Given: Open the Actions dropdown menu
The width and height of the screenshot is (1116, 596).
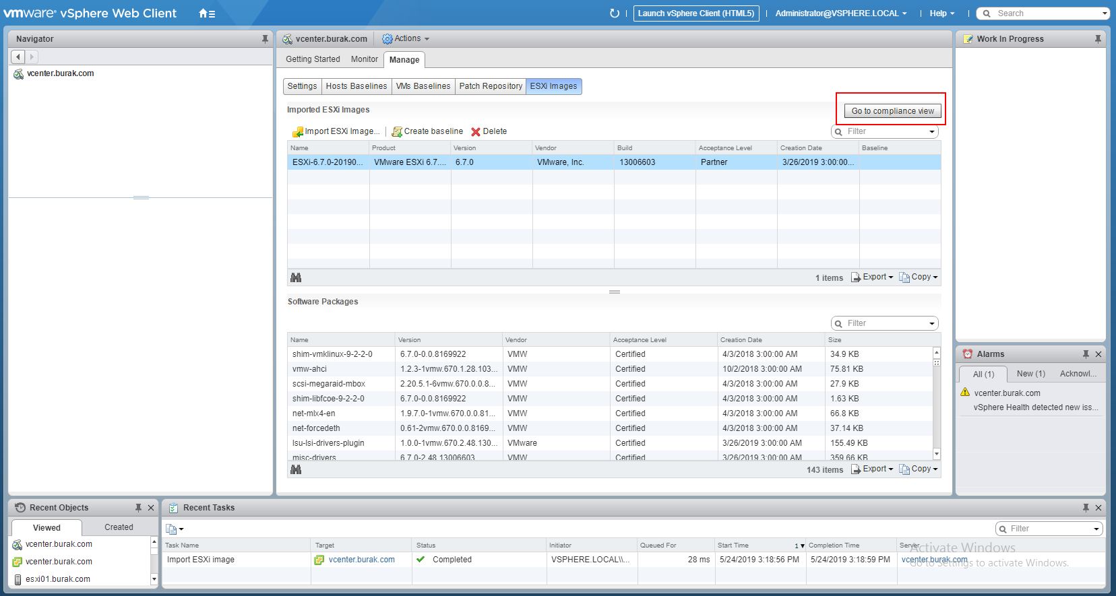Looking at the screenshot, I should pyautogui.click(x=406, y=39).
